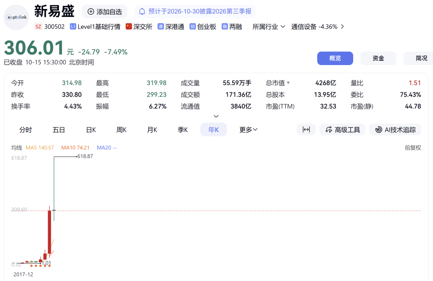
Task: Open the 资金 section
Action: (378, 58)
